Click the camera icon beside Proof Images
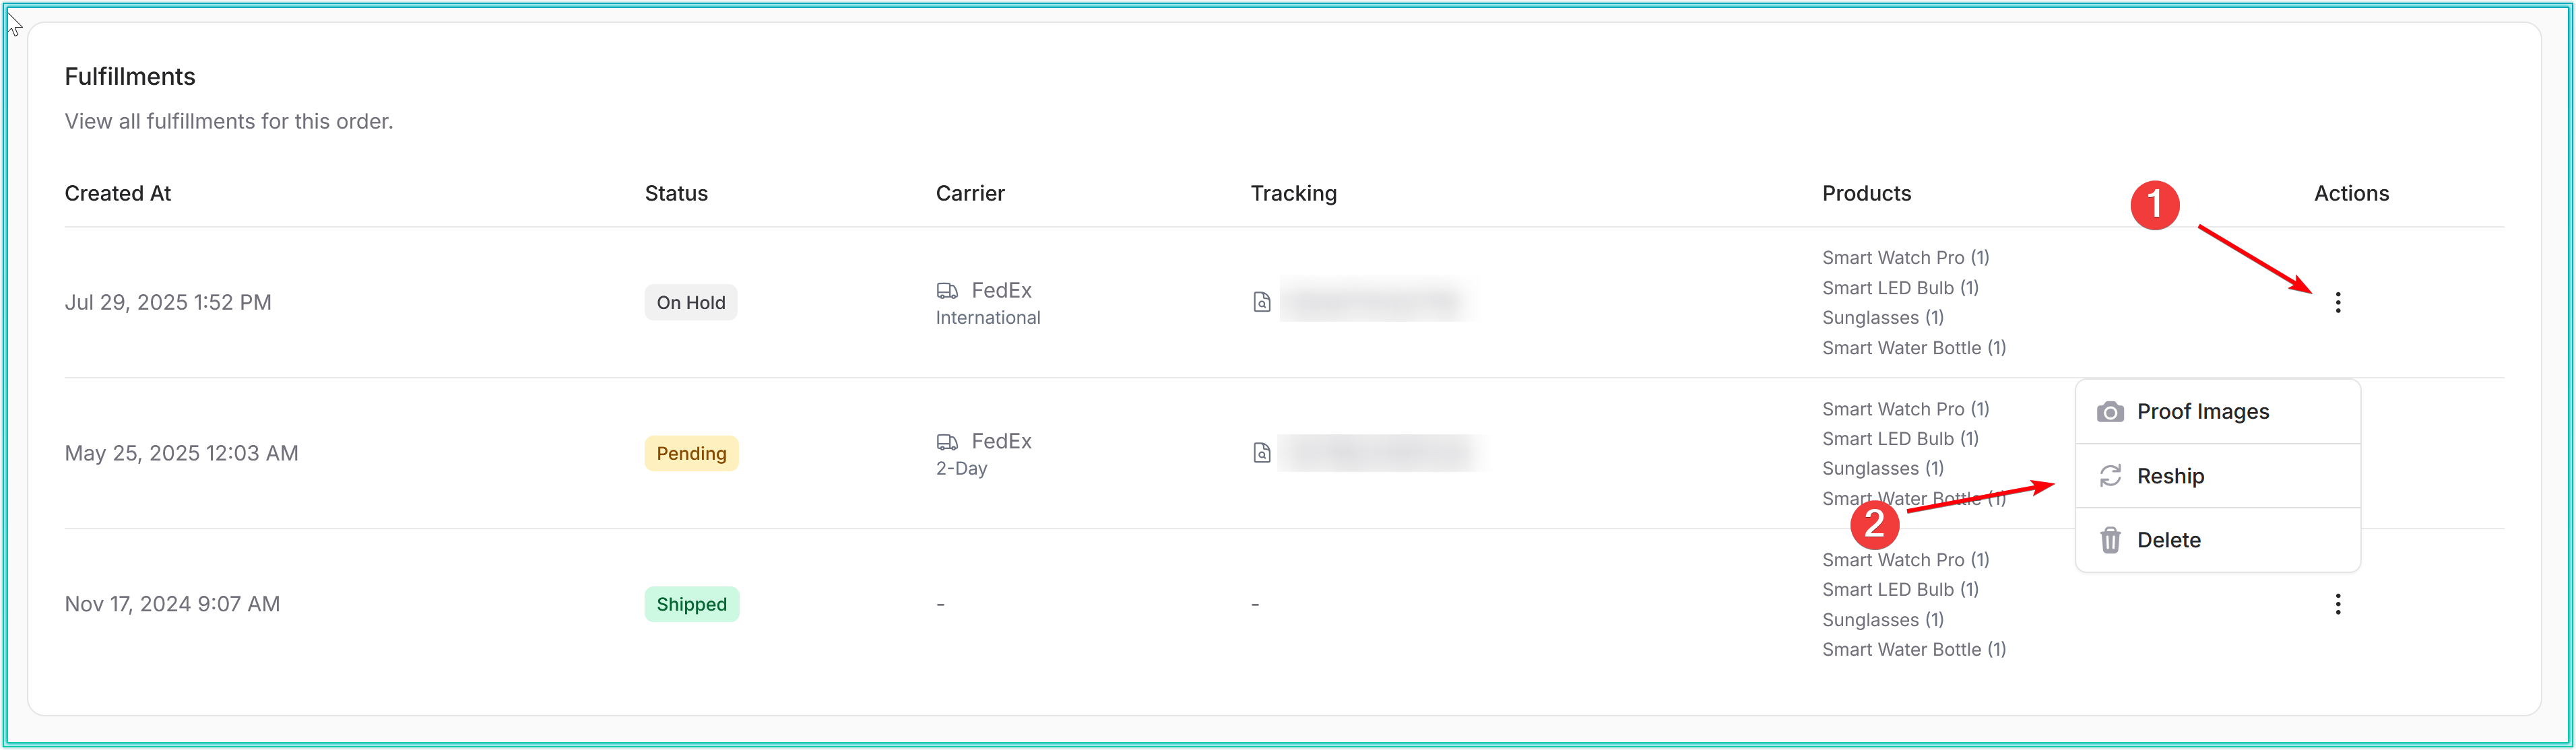This screenshot has height=750, width=2576. click(x=2110, y=412)
